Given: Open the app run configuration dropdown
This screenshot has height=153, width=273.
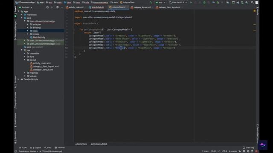Looking at the screenshot, I should (x=160, y=3).
